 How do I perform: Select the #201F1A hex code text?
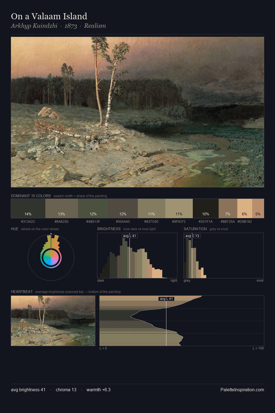pyautogui.click(x=206, y=222)
